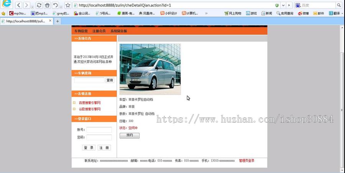
Task: Open the 微博 weibo shortcut
Action: click(x=303, y=13)
